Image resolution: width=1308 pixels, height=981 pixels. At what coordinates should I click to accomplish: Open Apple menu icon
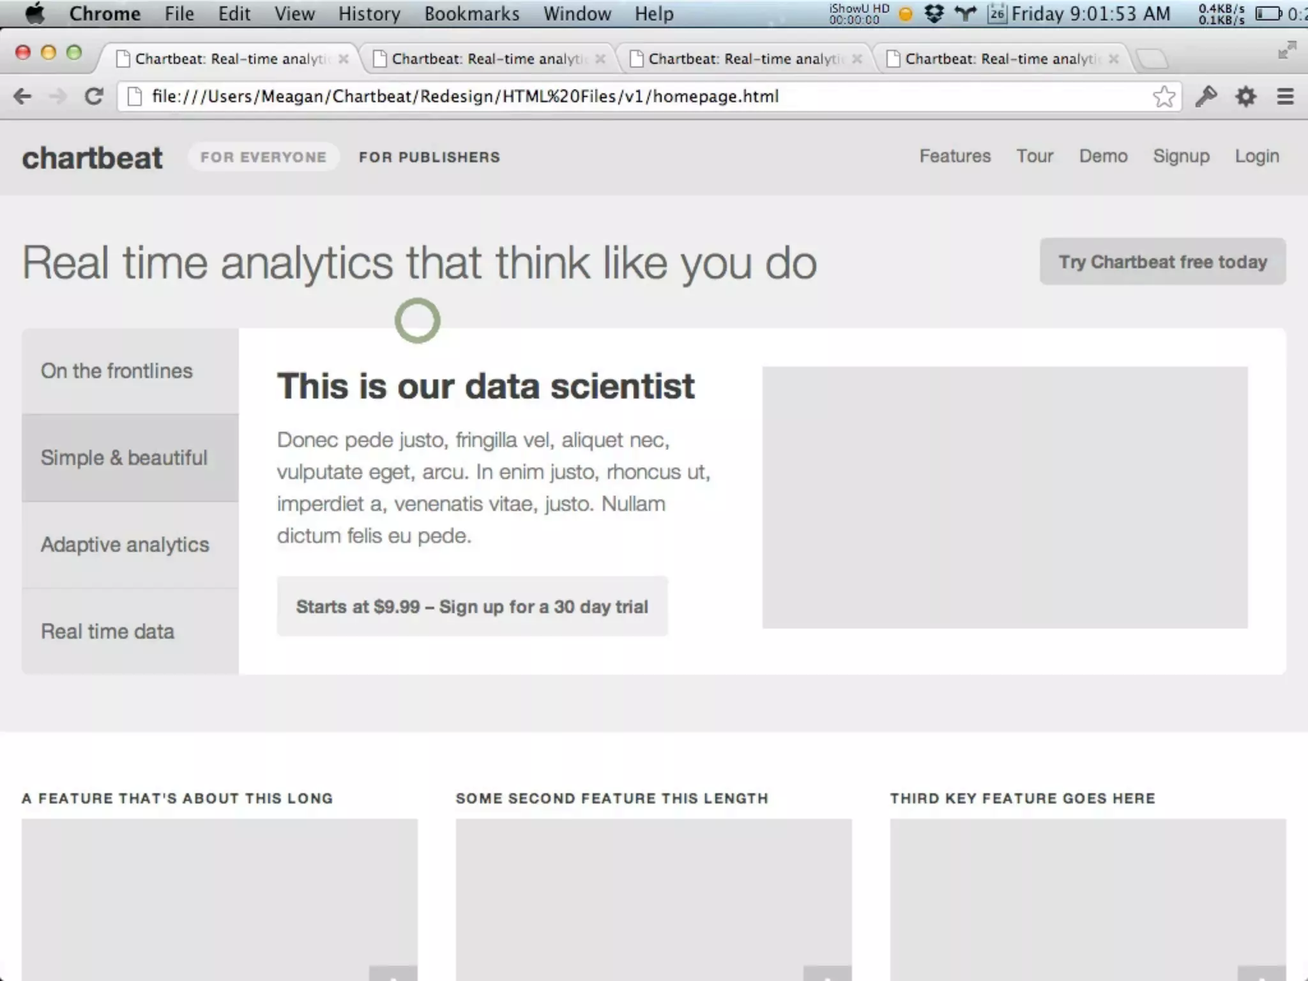coord(34,13)
